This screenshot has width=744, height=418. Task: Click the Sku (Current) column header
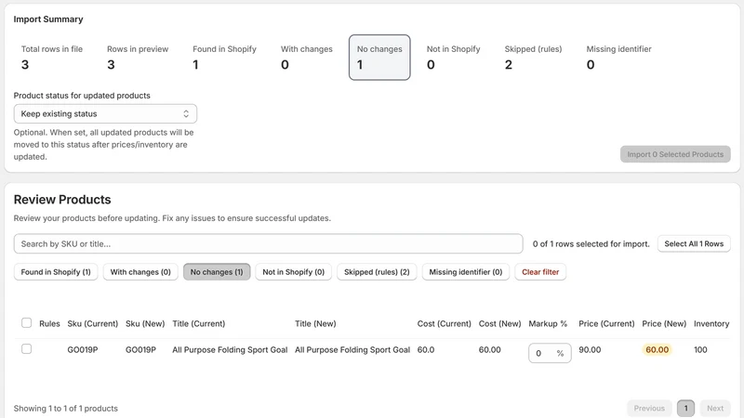pyautogui.click(x=92, y=323)
